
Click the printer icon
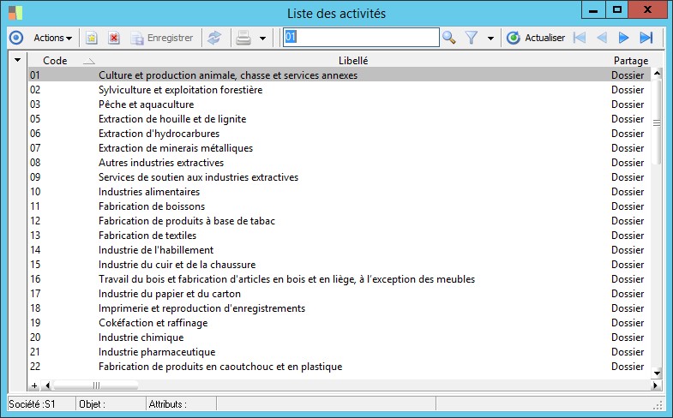pos(243,38)
